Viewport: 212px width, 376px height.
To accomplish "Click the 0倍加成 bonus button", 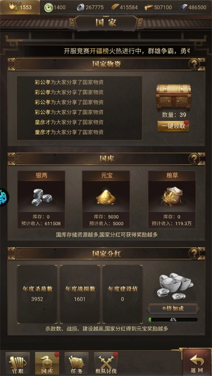I will pos(173,309).
